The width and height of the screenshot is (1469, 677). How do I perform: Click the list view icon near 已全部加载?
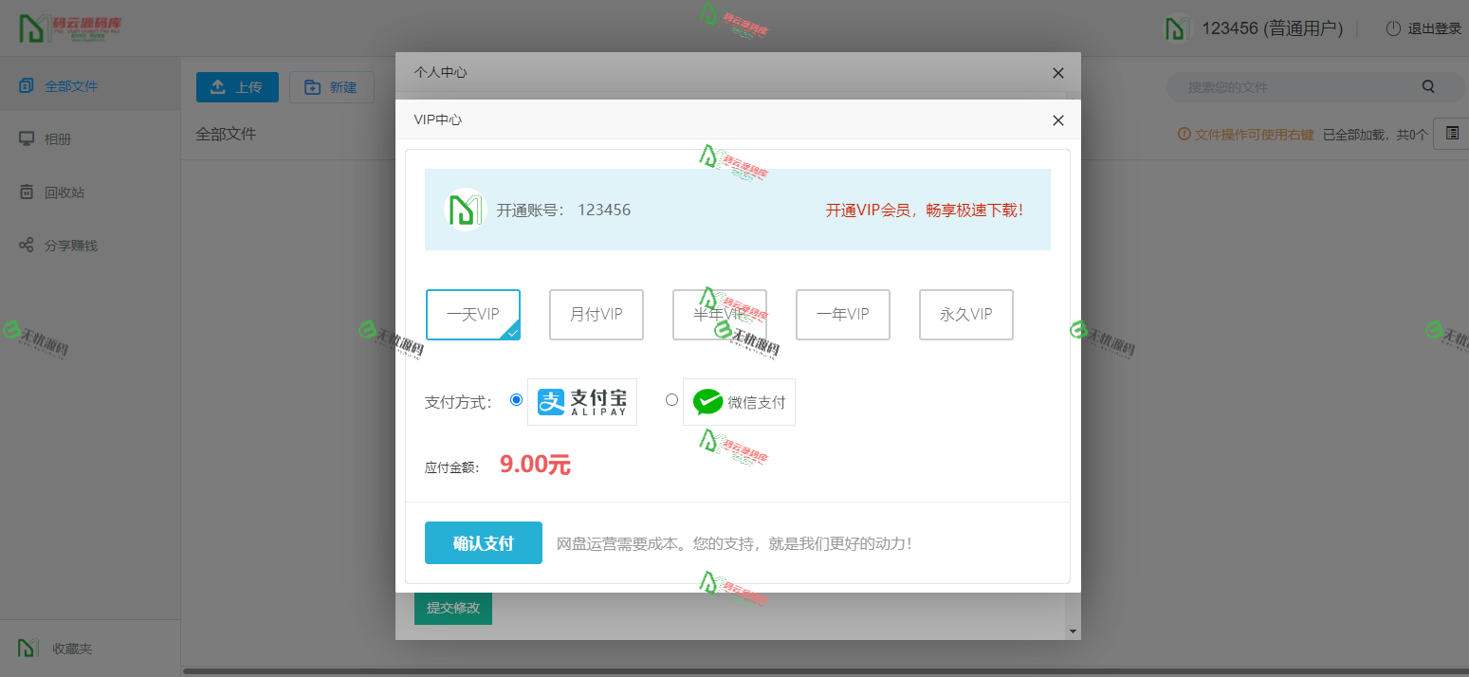(x=1450, y=134)
